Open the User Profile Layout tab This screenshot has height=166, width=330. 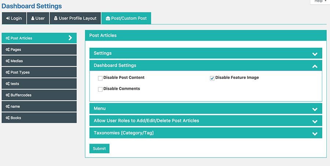[x=75, y=18]
